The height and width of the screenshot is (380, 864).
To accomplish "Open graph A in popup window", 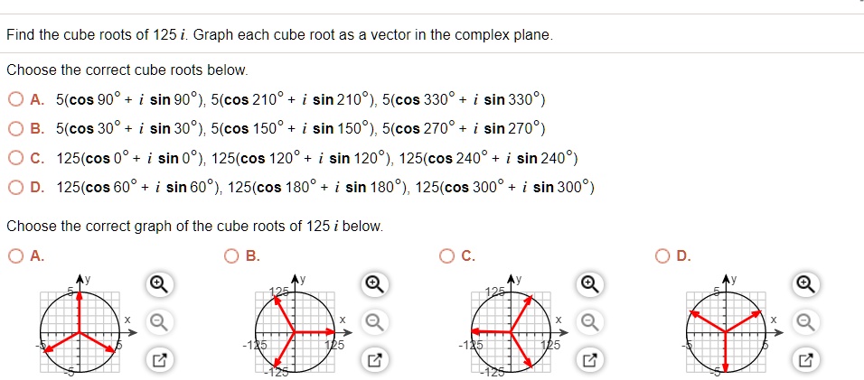I will (x=157, y=361).
